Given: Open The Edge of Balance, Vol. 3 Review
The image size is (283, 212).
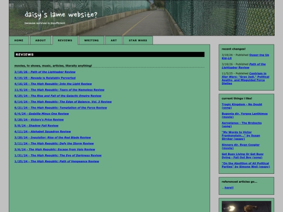Looking at the screenshot, I should (x=63, y=102).
